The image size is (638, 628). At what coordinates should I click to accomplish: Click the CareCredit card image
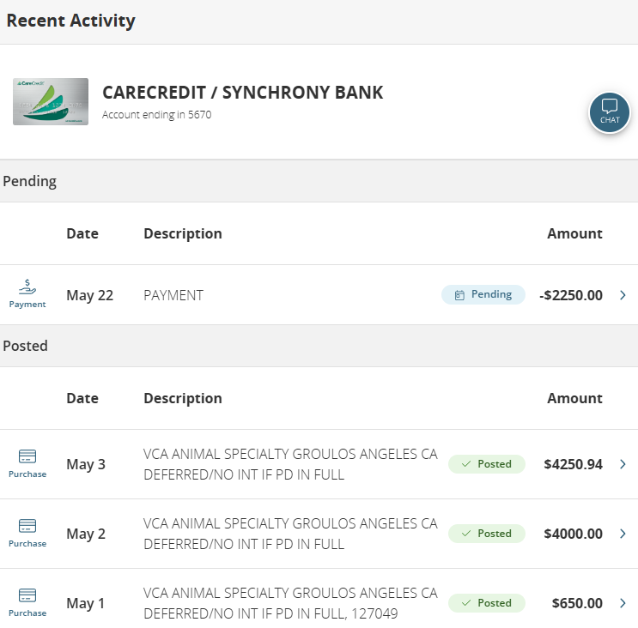(51, 101)
